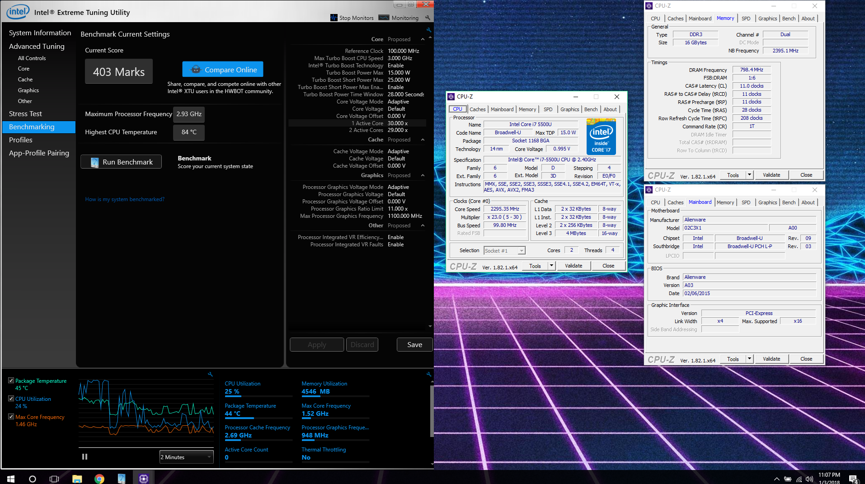Click CPU-Z icon in Memory window title bar
The image size is (865, 484).
[649, 6]
